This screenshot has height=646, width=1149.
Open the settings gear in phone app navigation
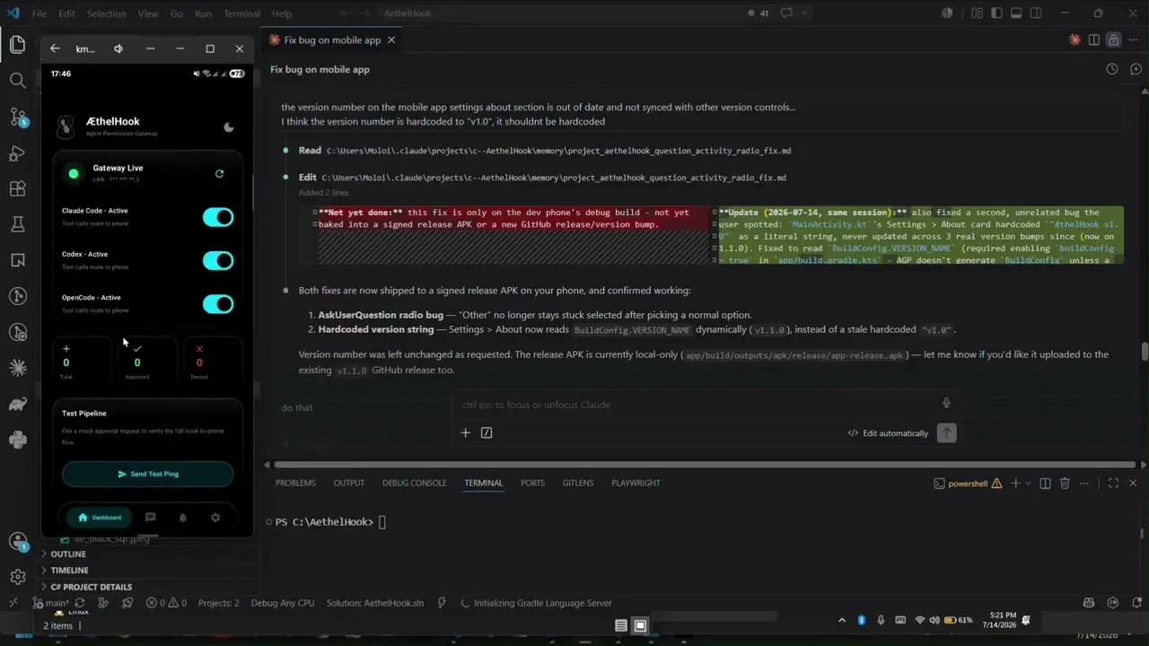[215, 518]
